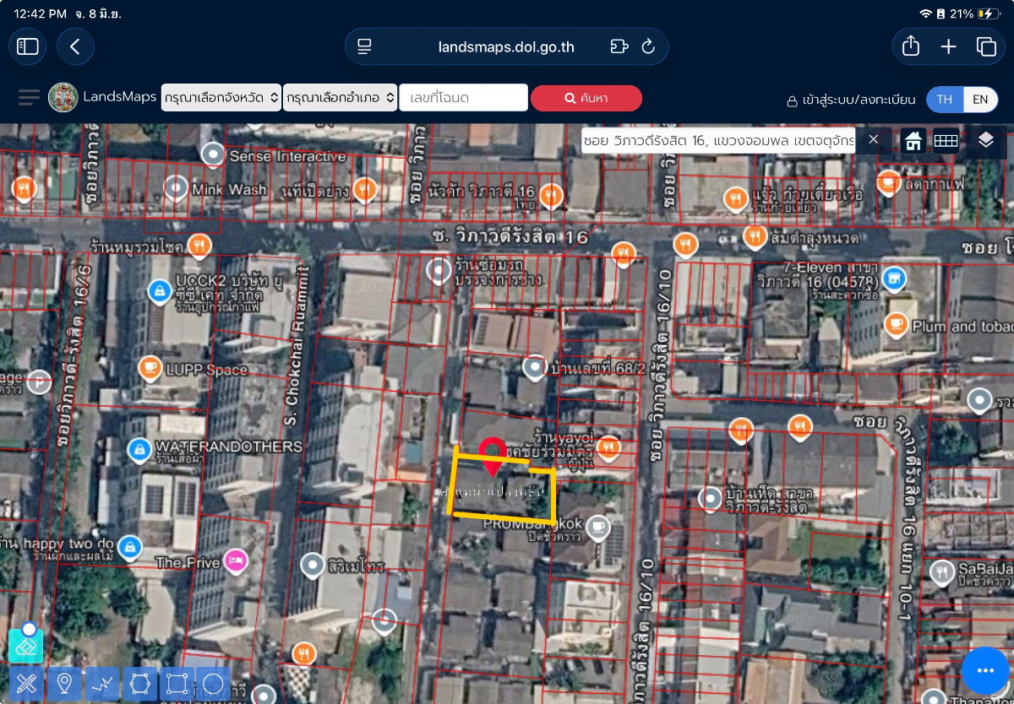1014x704 pixels.
Task: Reload the landsmaps.dol.go.th page
Action: (x=648, y=46)
